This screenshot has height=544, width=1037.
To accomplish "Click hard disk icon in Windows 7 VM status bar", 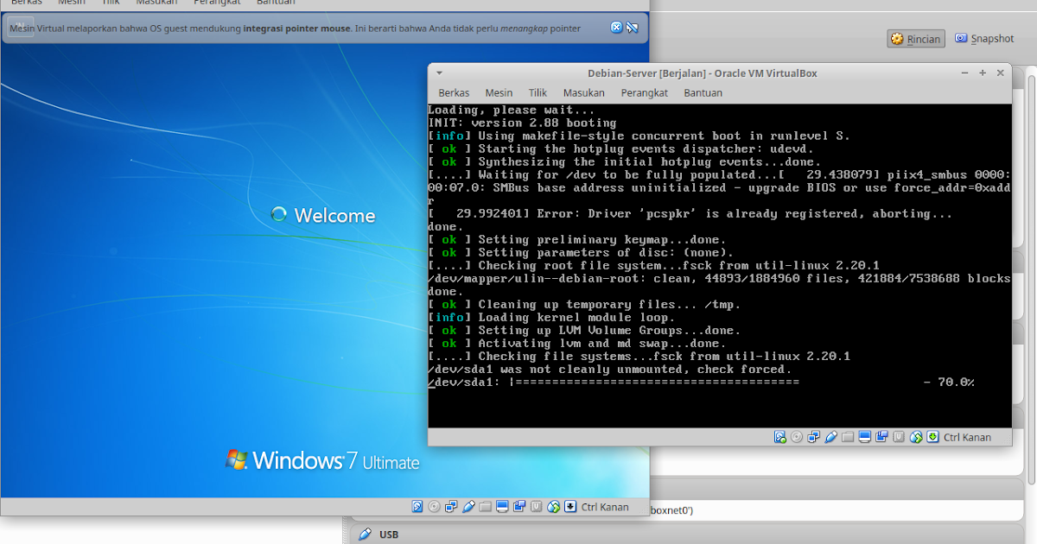I will [x=417, y=506].
